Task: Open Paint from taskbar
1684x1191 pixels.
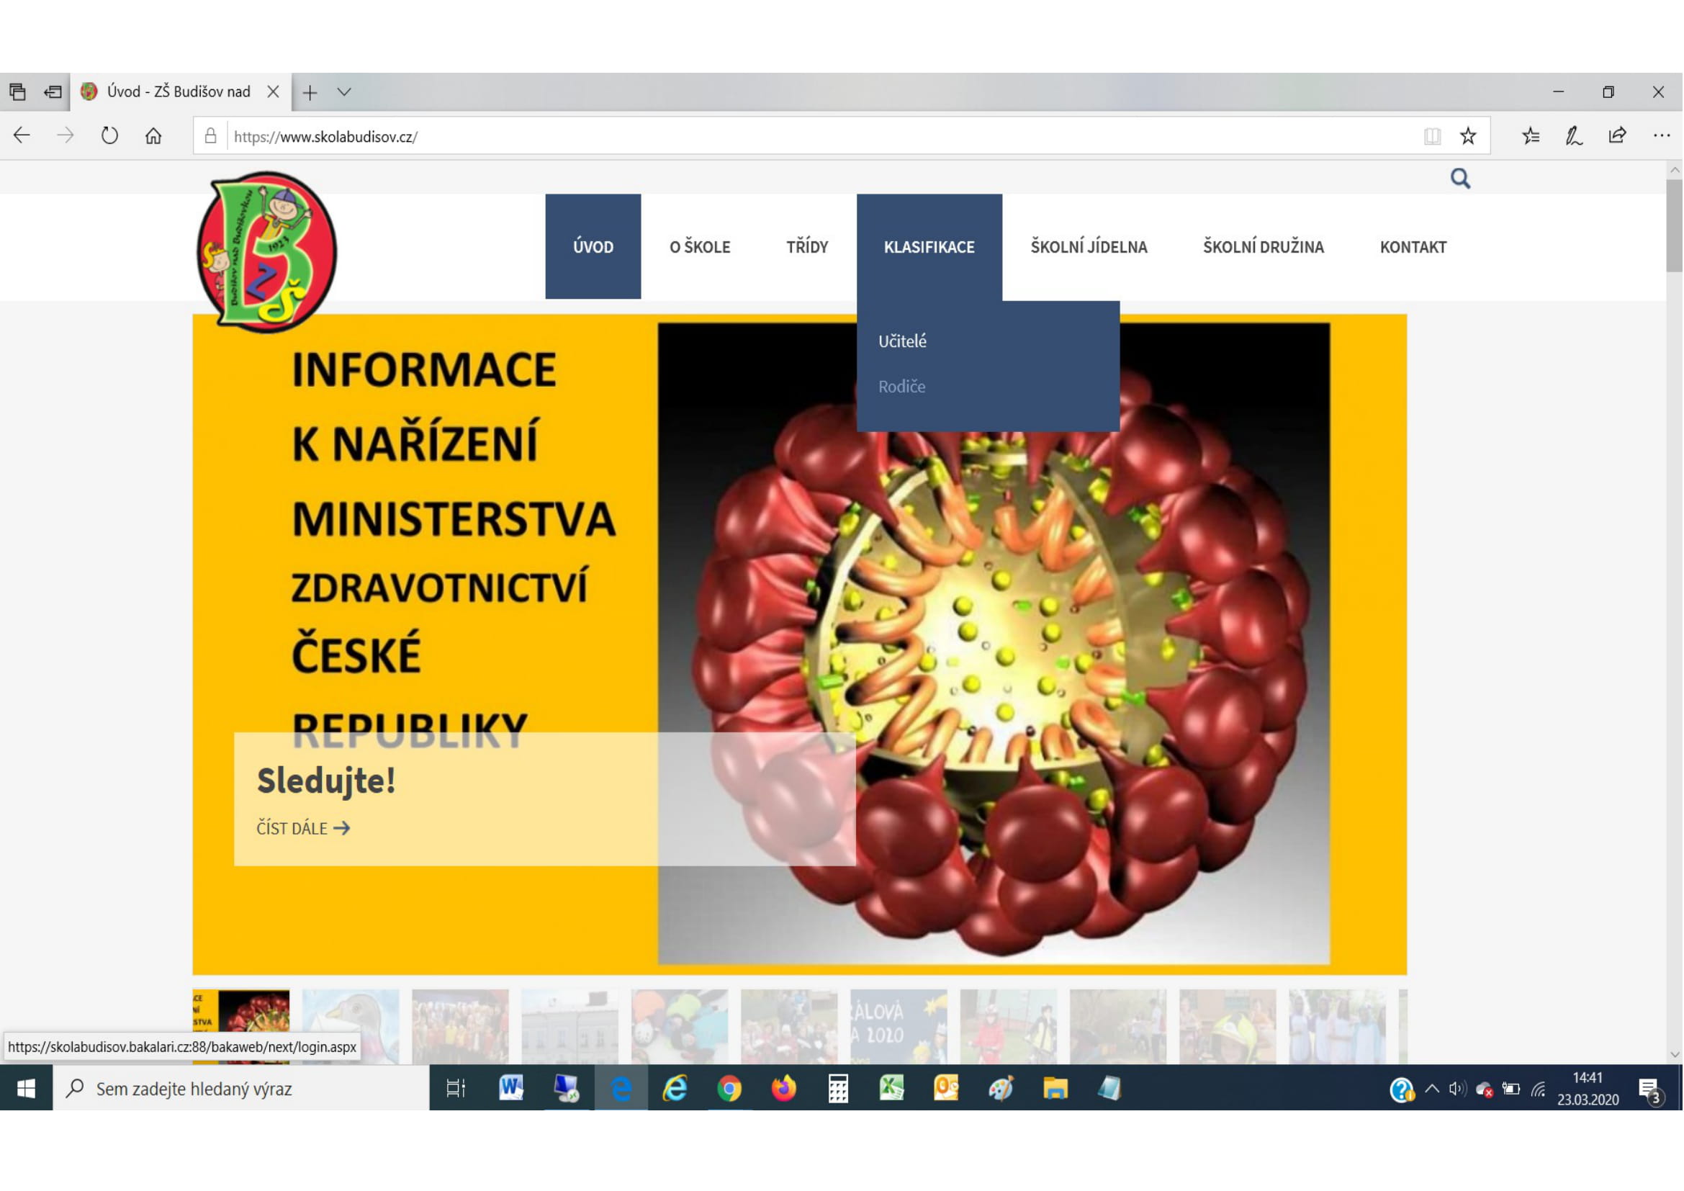Action: (x=1001, y=1088)
